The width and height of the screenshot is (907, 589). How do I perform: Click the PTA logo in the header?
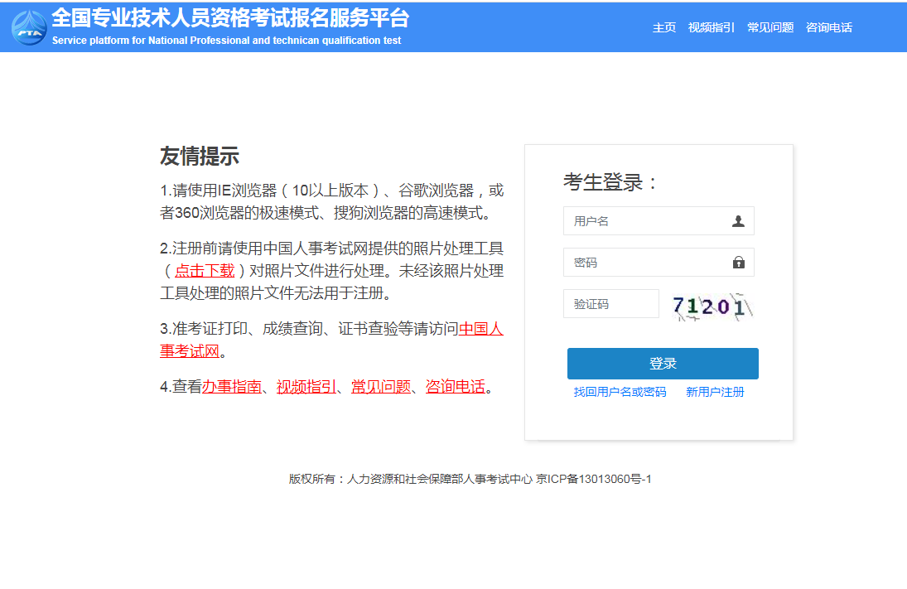[x=29, y=27]
